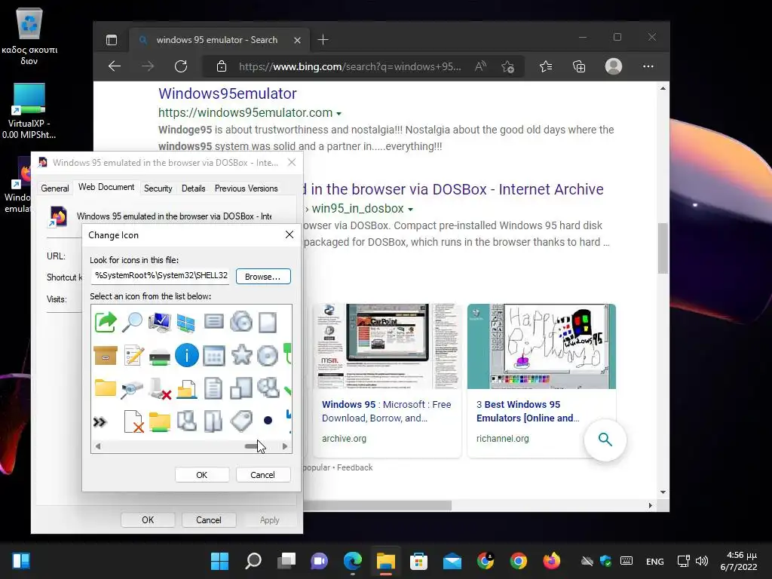Open the Edge Favorites list

[546, 66]
